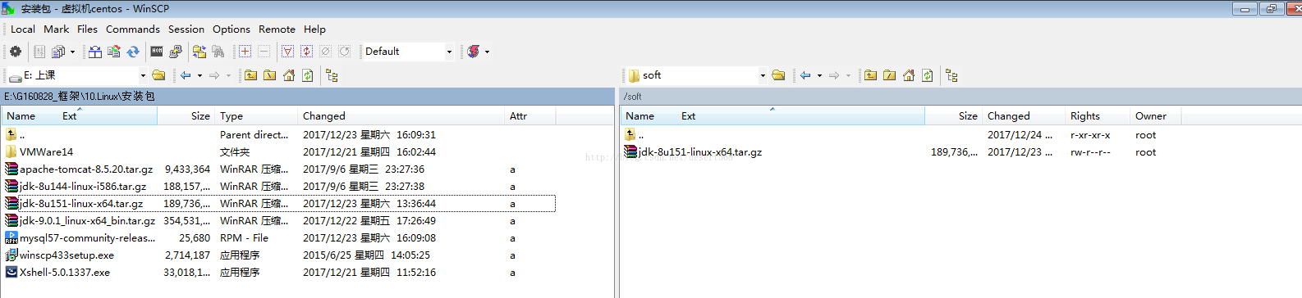Go to the local parent directory icon
This screenshot has width=1302, height=298.
(x=250, y=75)
